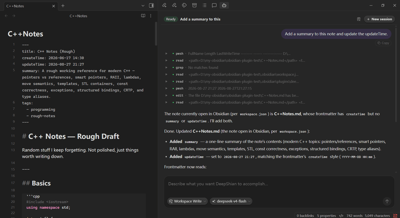Click the C++ Notes — Rough Draft heading

click(74, 136)
